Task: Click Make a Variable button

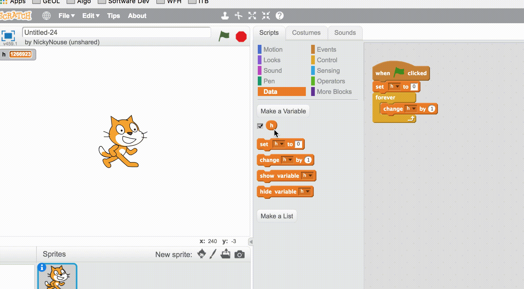Action: point(283,111)
